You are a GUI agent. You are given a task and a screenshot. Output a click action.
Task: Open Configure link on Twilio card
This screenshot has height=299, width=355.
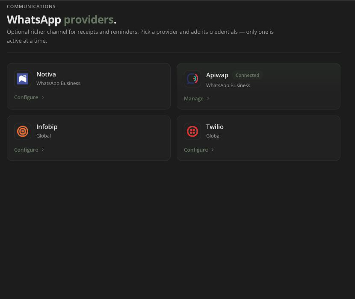pyautogui.click(x=199, y=150)
